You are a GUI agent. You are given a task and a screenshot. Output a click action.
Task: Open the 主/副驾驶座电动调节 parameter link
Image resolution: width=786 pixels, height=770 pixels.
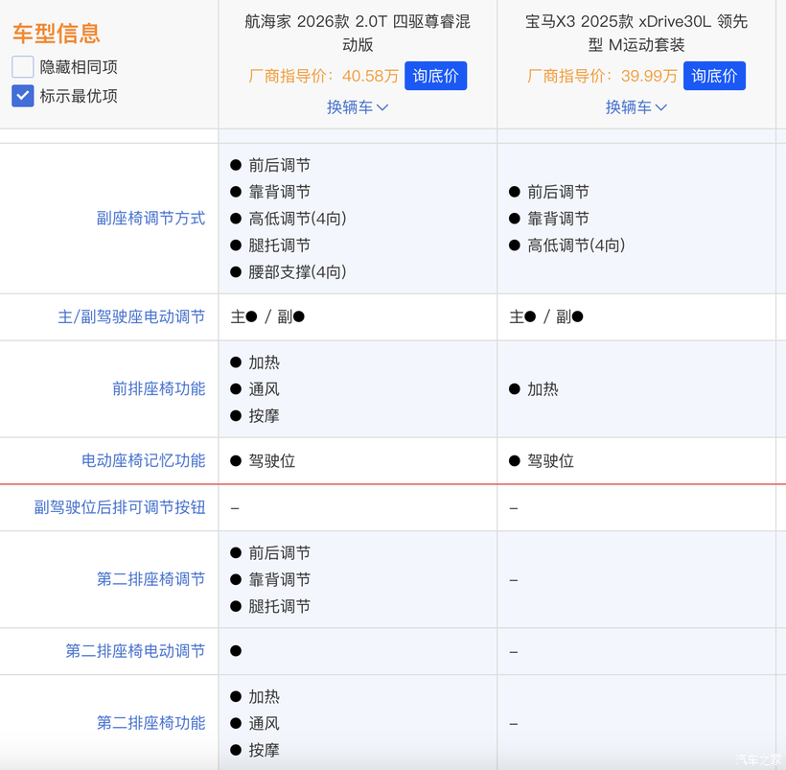pyautogui.click(x=131, y=316)
